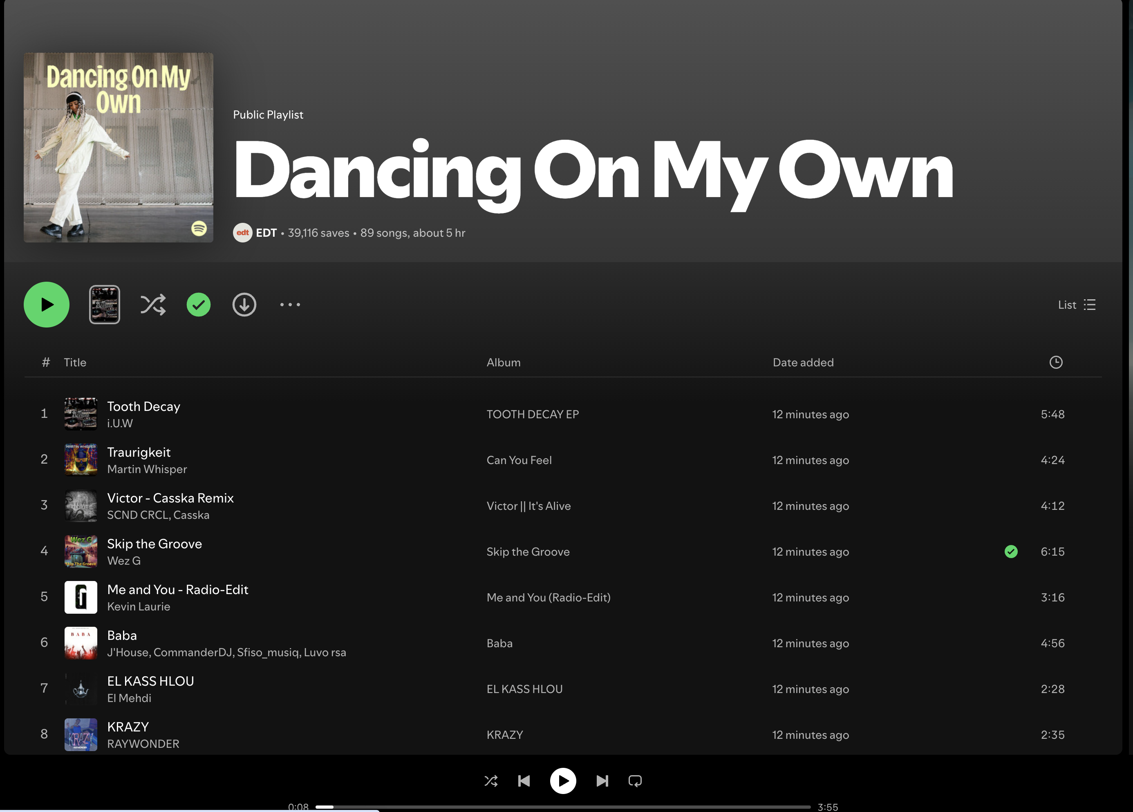Click the shuffle icon in the player bar

tap(491, 781)
